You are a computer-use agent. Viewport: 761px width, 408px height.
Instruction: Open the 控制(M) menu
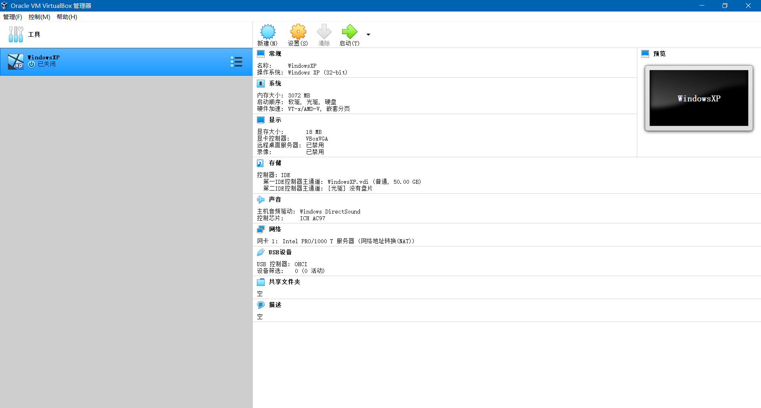pyautogui.click(x=39, y=17)
